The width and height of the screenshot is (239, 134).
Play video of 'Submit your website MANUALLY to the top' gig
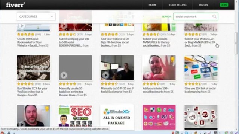click(x=147, y=26)
